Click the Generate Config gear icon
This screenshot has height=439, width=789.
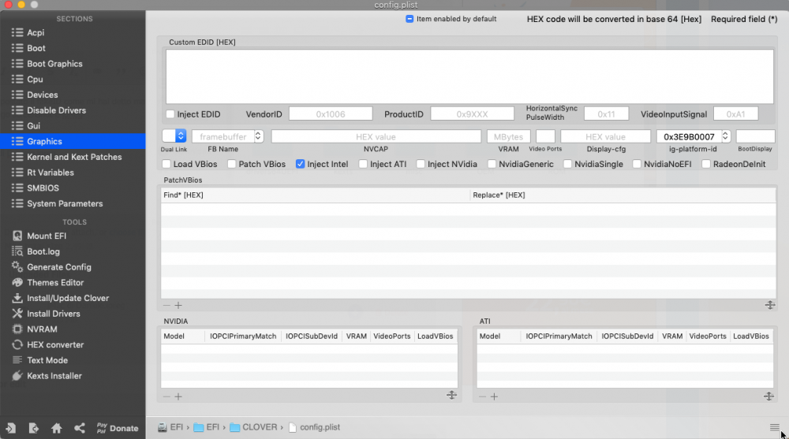coord(17,267)
